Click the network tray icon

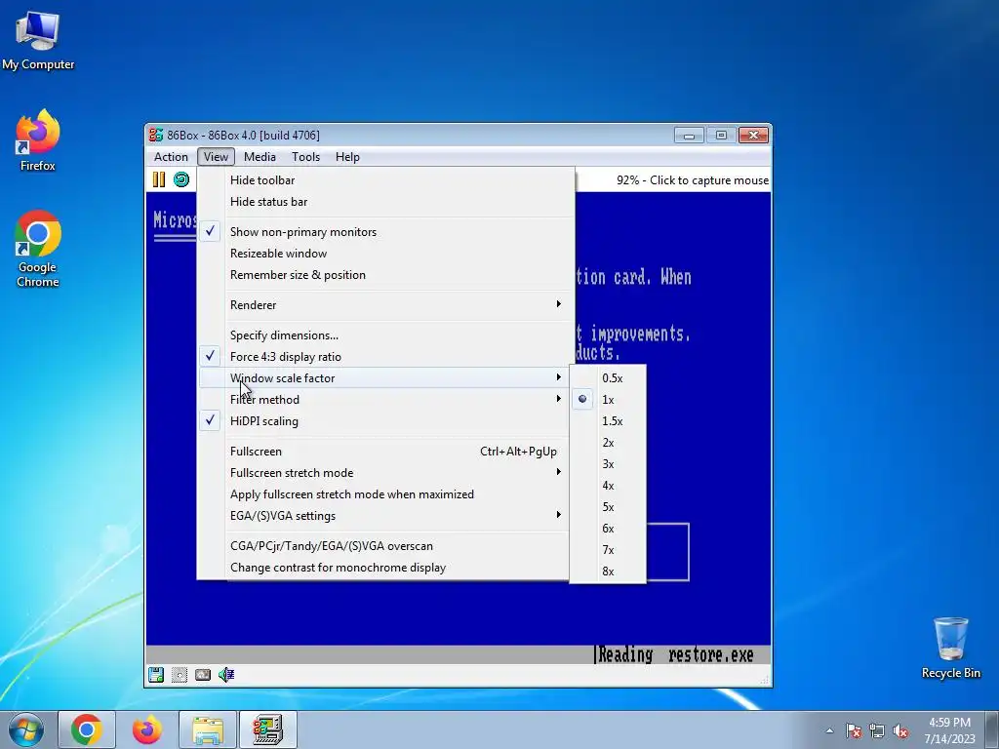tap(877, 730)
